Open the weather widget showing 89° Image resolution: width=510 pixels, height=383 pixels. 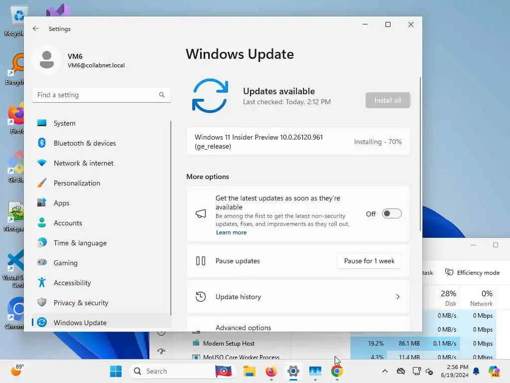click(x=17, y=370)
